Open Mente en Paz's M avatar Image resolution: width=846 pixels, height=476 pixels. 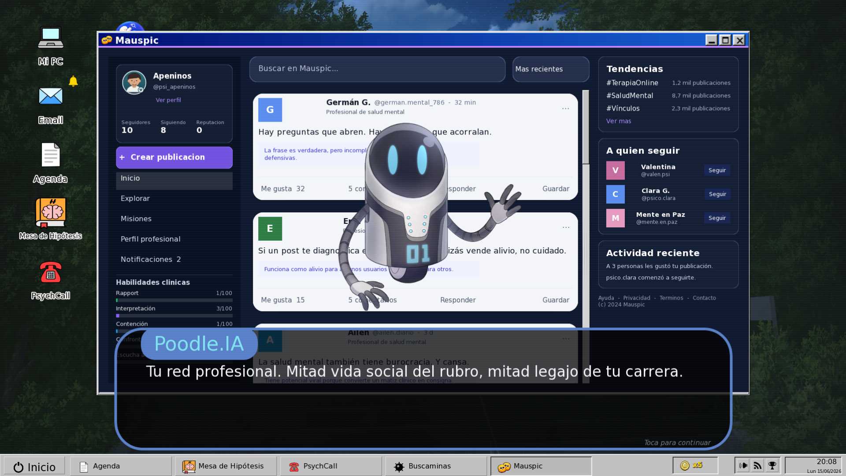(616, 218)
